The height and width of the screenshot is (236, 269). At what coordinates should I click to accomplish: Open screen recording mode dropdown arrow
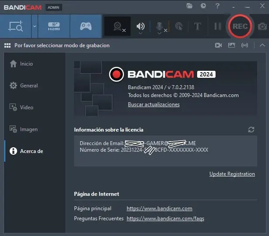[x=35, y=26]
